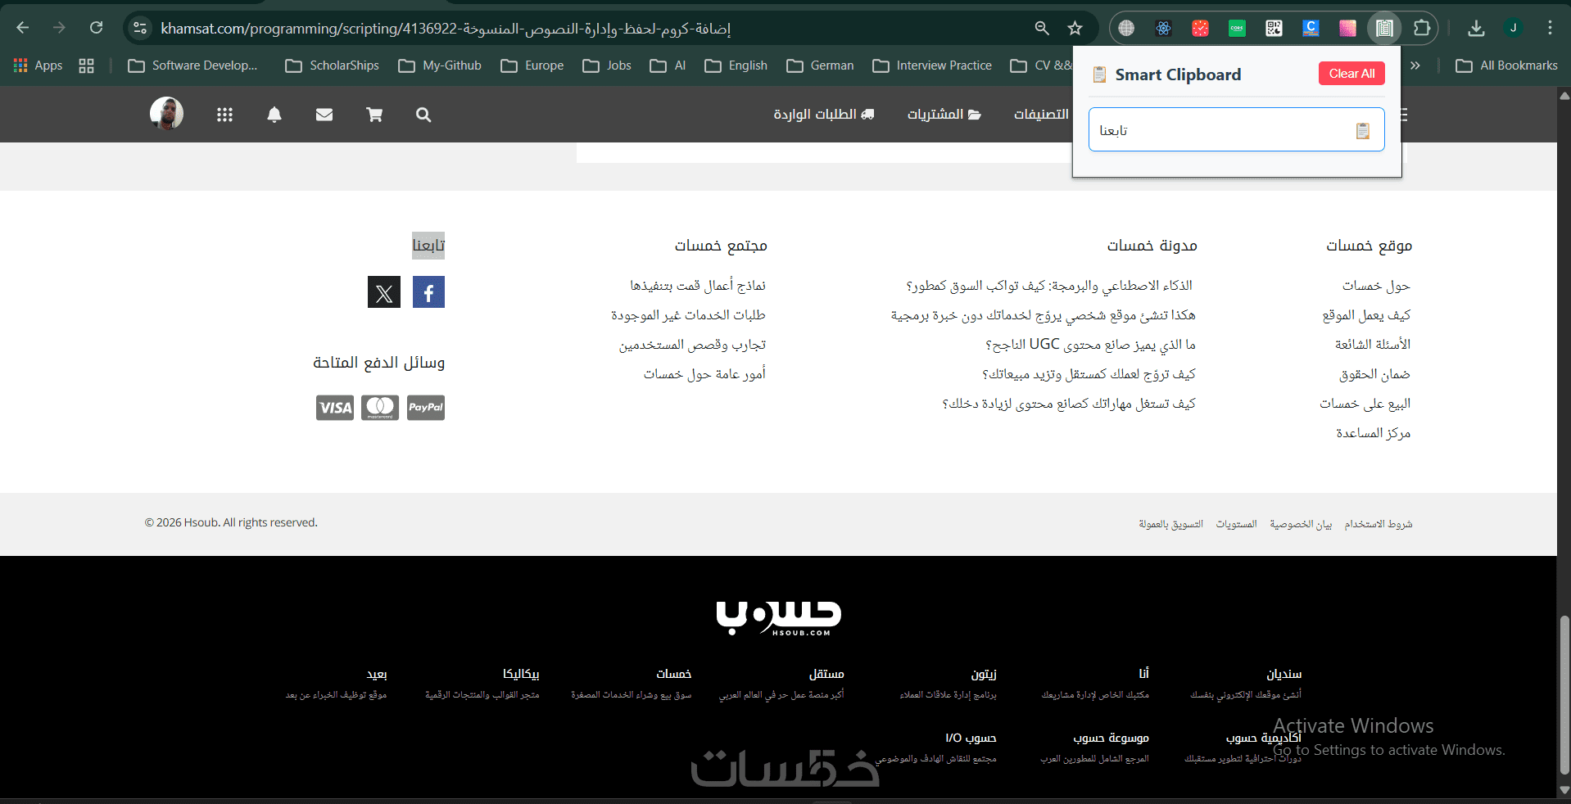Open the Extensions puzzle menu

(1422, 28)
